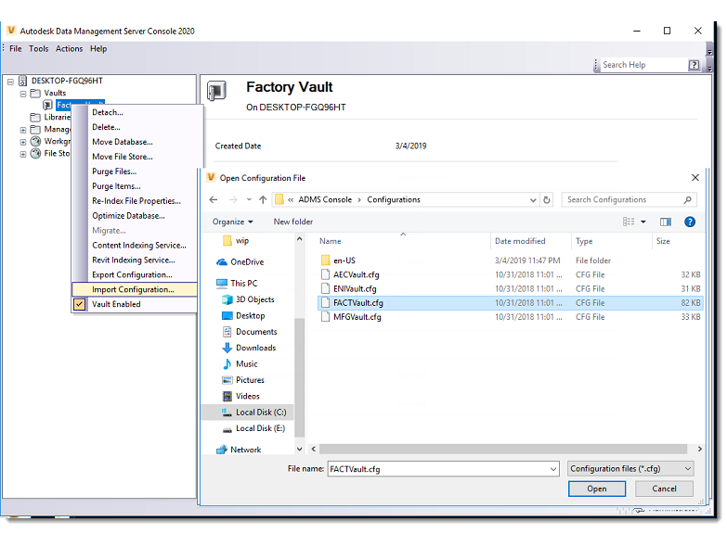Choose Import Configuration... from context menu
727x546 pixels.
(135, 289)
